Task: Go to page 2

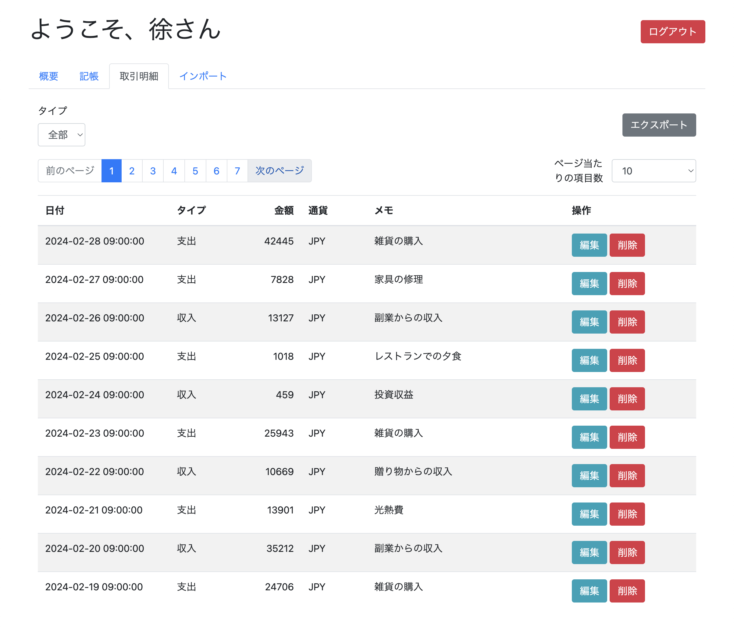Action: point(132,171)
